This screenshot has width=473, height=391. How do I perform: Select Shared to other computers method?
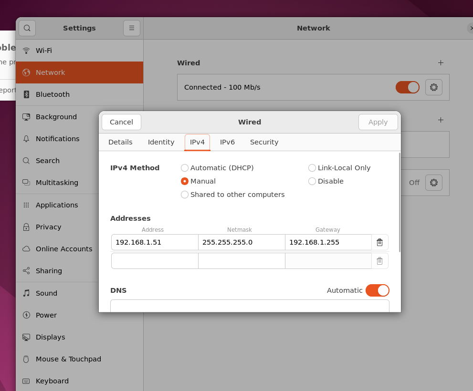(232, 195)
